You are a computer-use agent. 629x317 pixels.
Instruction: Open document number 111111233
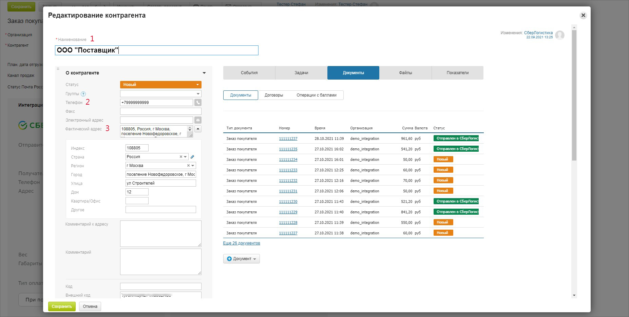point(288,170)
